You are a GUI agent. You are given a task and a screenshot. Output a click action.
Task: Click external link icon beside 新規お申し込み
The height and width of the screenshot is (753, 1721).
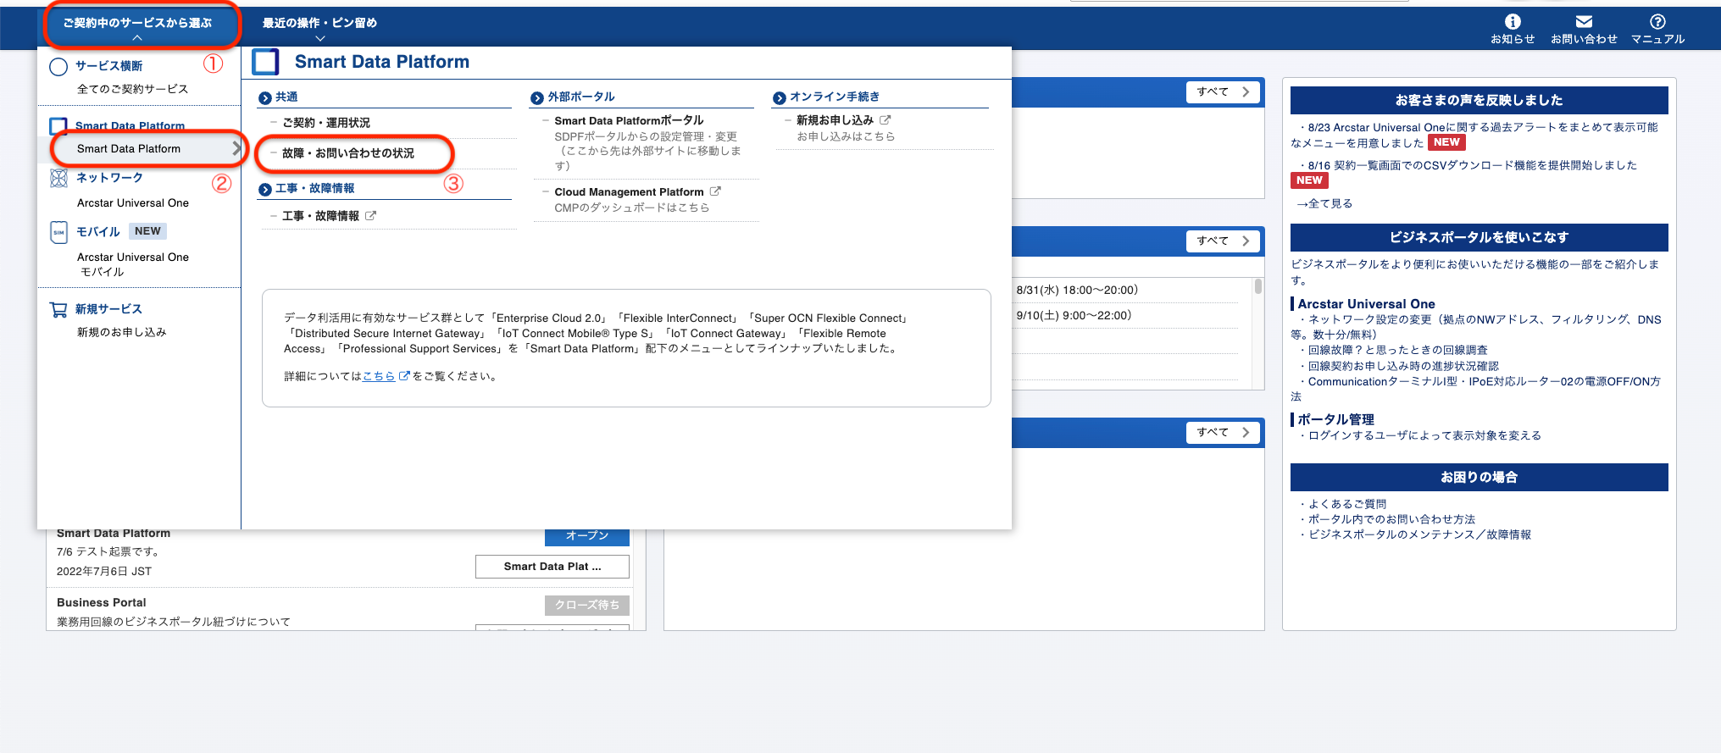click(885, 120)
